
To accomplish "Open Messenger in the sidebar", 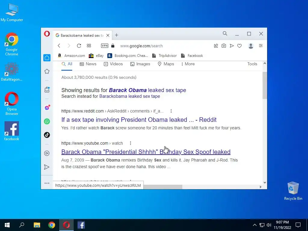I will (x=47, y=108).
